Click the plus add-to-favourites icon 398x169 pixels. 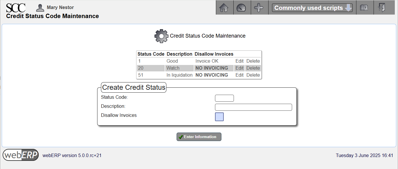click(259, 8)
